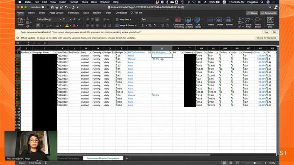Toggle align left
This screenshot has height=165, width=294.
pos(88,25)
